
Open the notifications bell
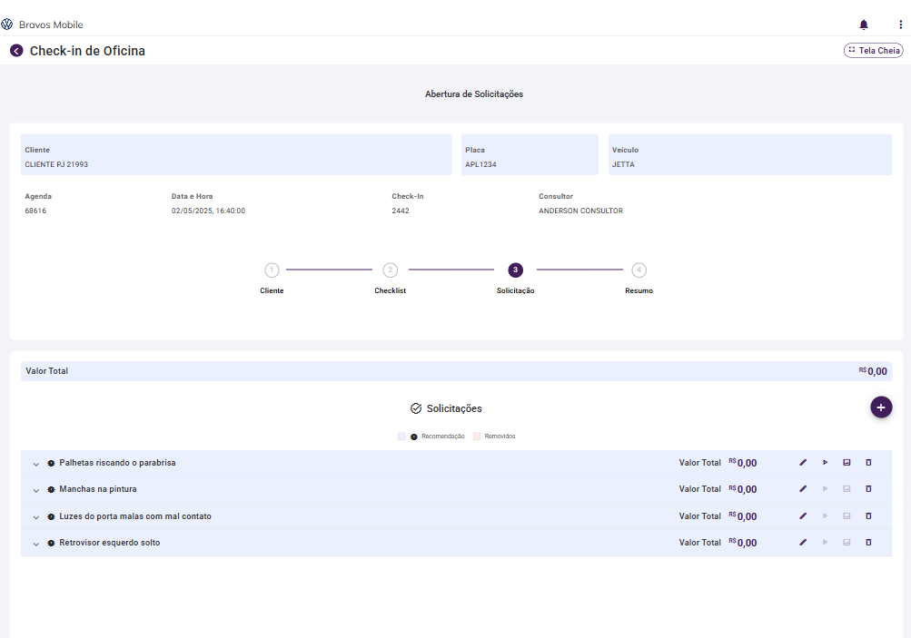point(864,25)
